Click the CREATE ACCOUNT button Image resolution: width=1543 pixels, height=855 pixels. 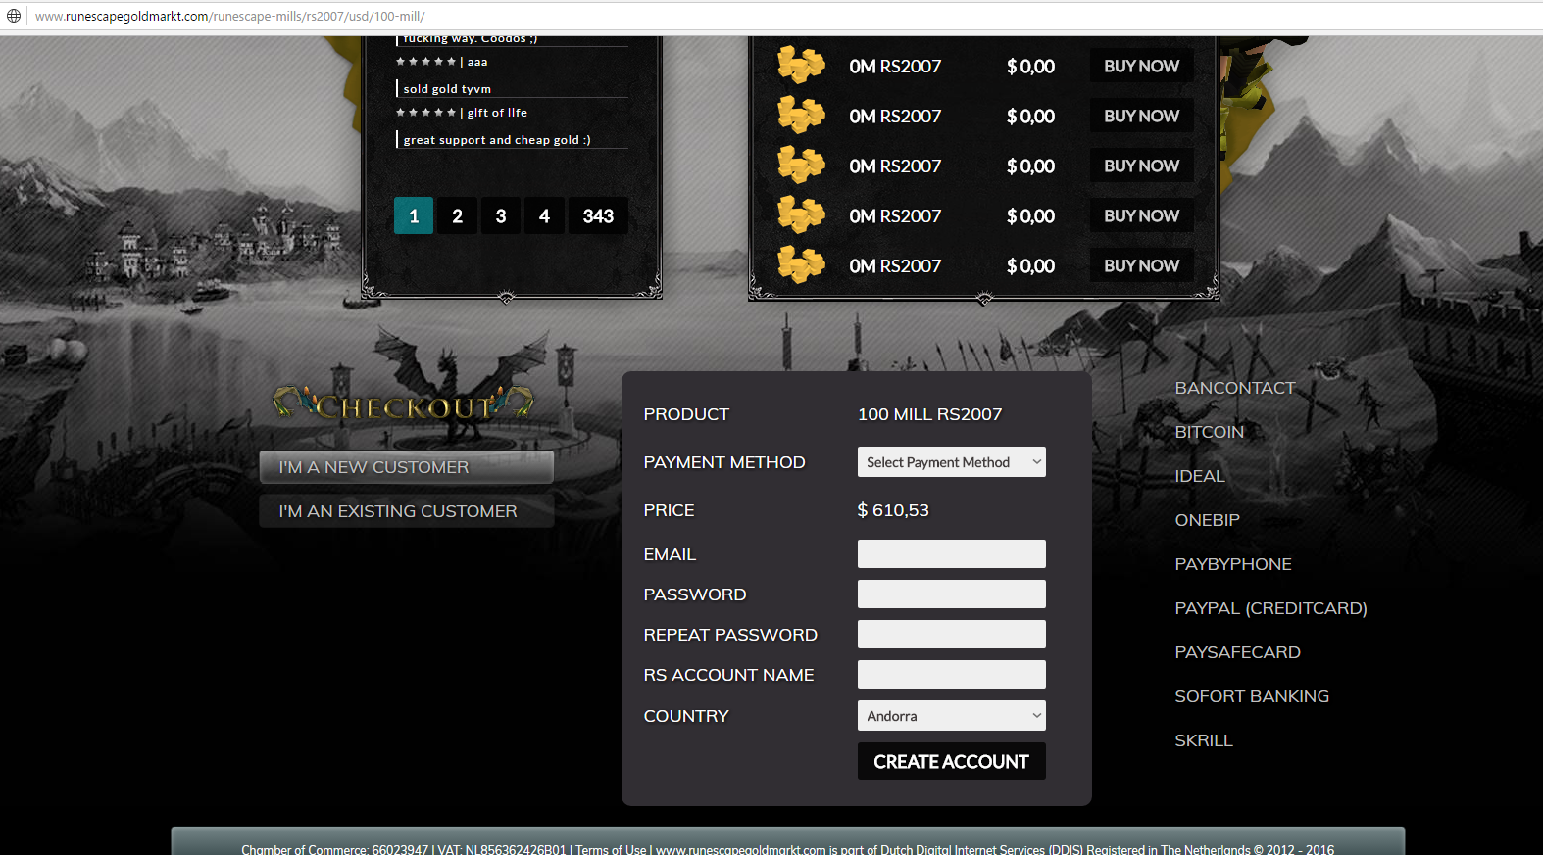tap(952, 761)
